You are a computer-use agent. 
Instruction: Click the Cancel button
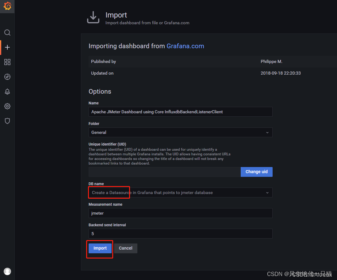[x=125, y=248]
